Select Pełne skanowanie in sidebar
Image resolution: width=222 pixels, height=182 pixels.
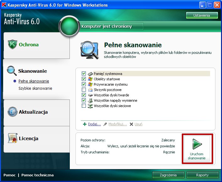coord(34,81)
